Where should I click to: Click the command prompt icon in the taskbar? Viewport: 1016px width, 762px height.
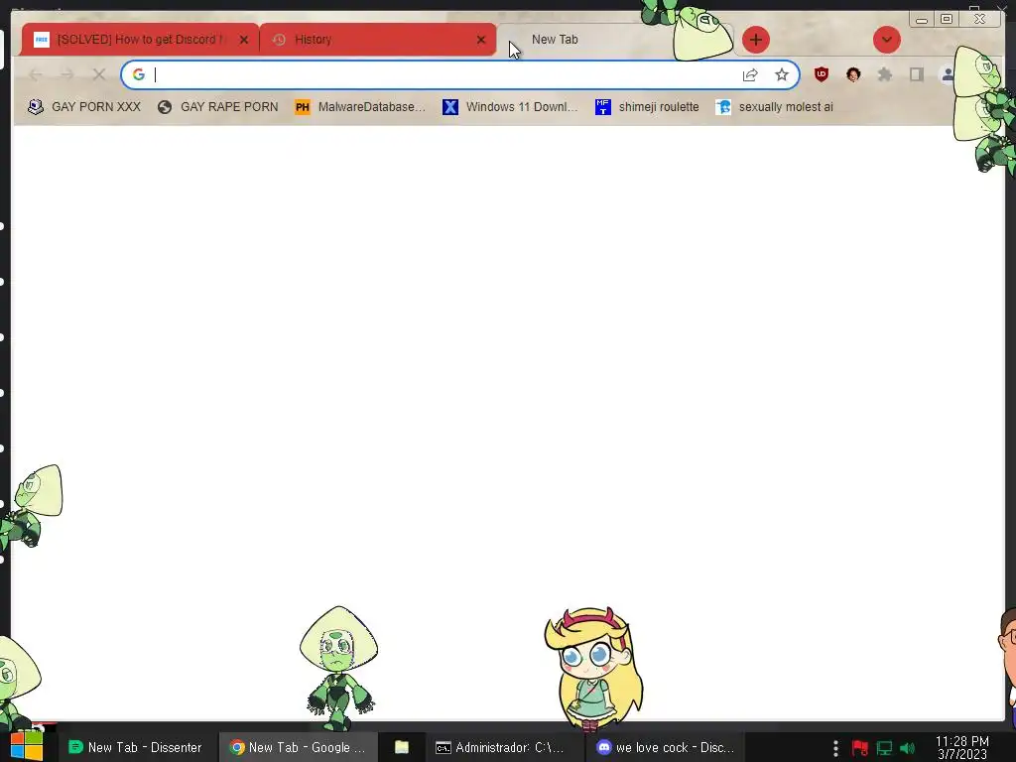(x=444, y=748)
